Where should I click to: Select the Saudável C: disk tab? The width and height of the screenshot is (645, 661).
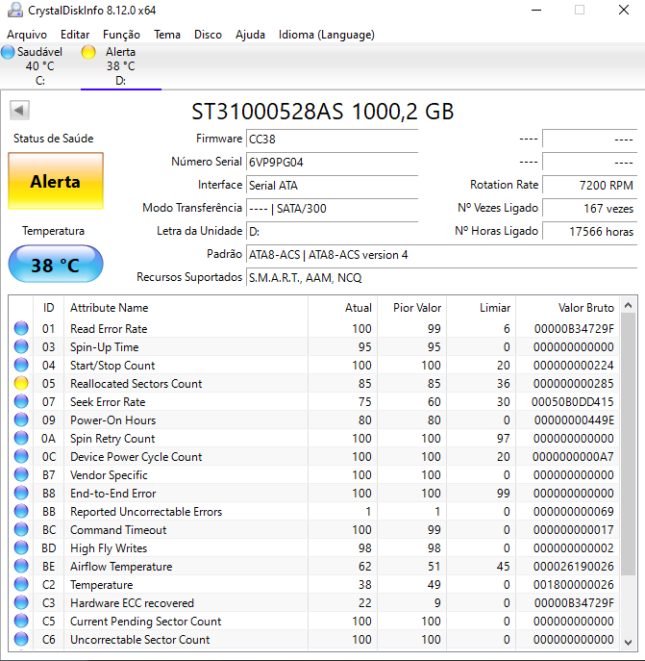pyautogui.click(x=40, y=65)
